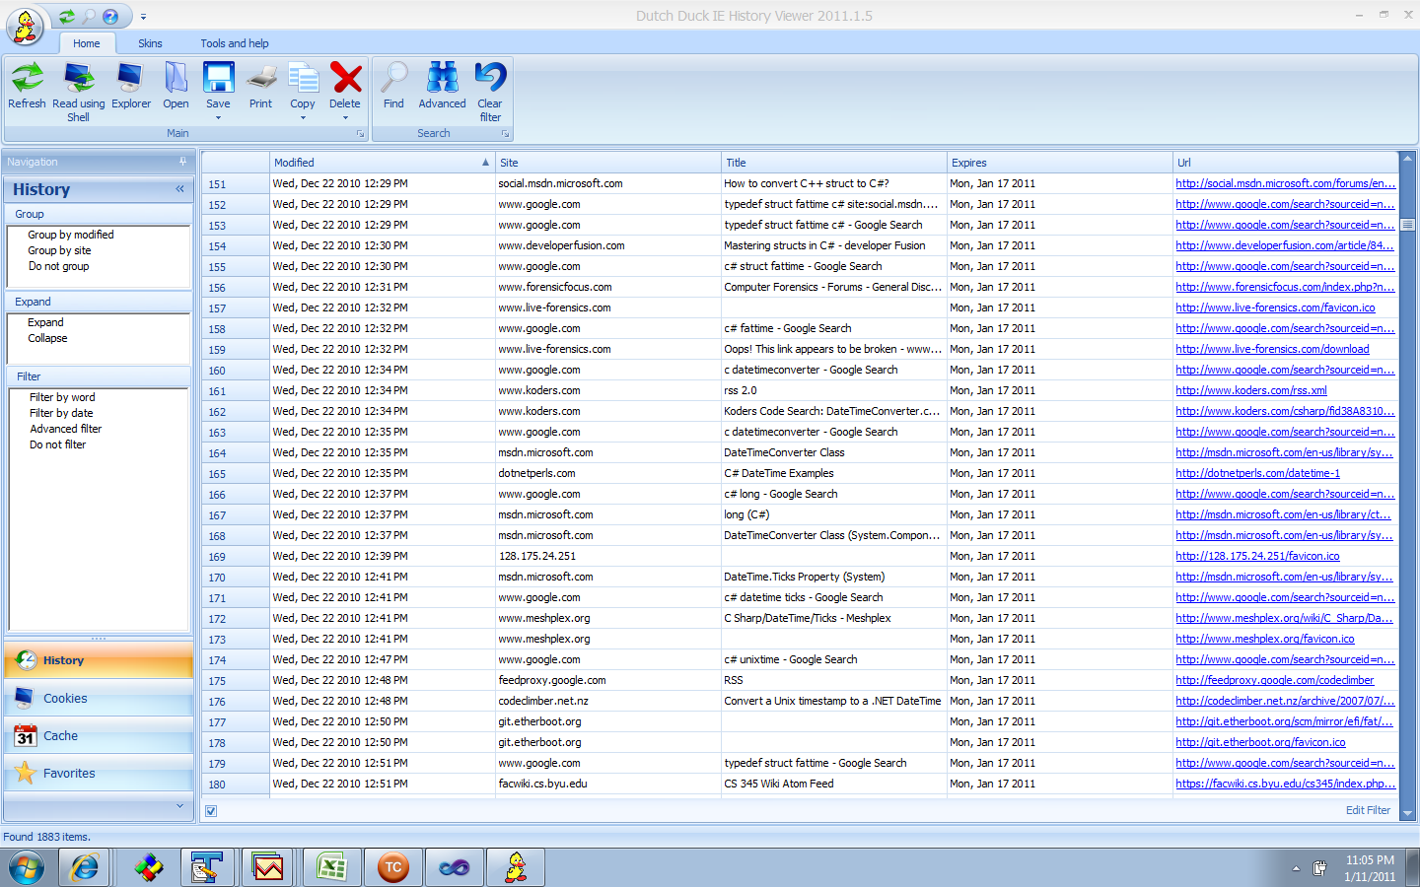Click the vertical scrollbar down arrow
1420x887 pixels.
(1407, 813)
